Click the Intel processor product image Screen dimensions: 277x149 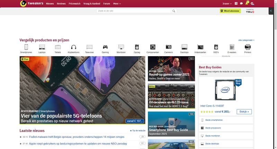(x=226, y=90)
